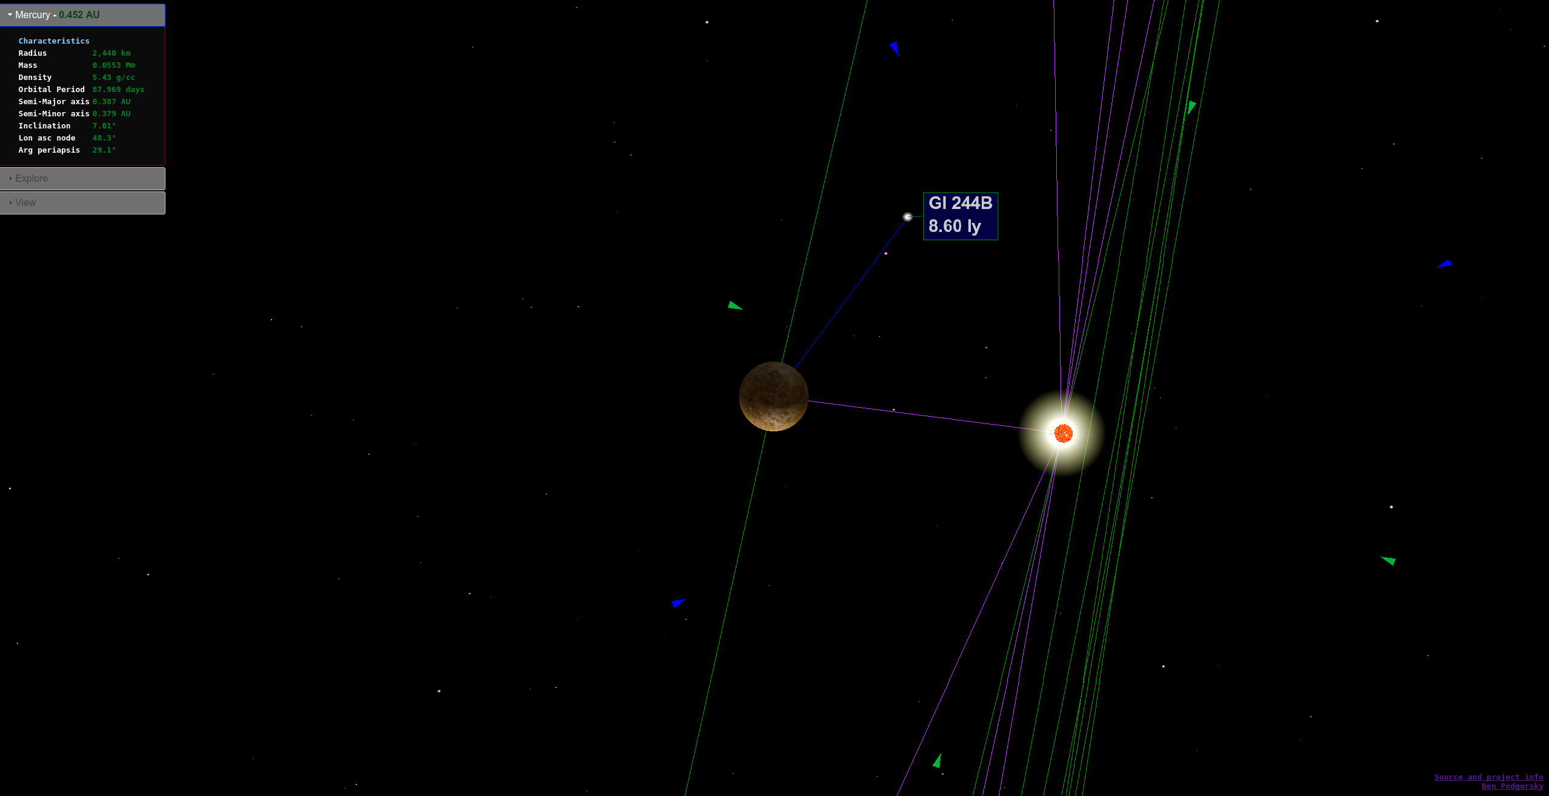This screenshot has height=796, width=1549.
Task: Click blue arrow marker at far right
Action: (x=1445, y=264)
